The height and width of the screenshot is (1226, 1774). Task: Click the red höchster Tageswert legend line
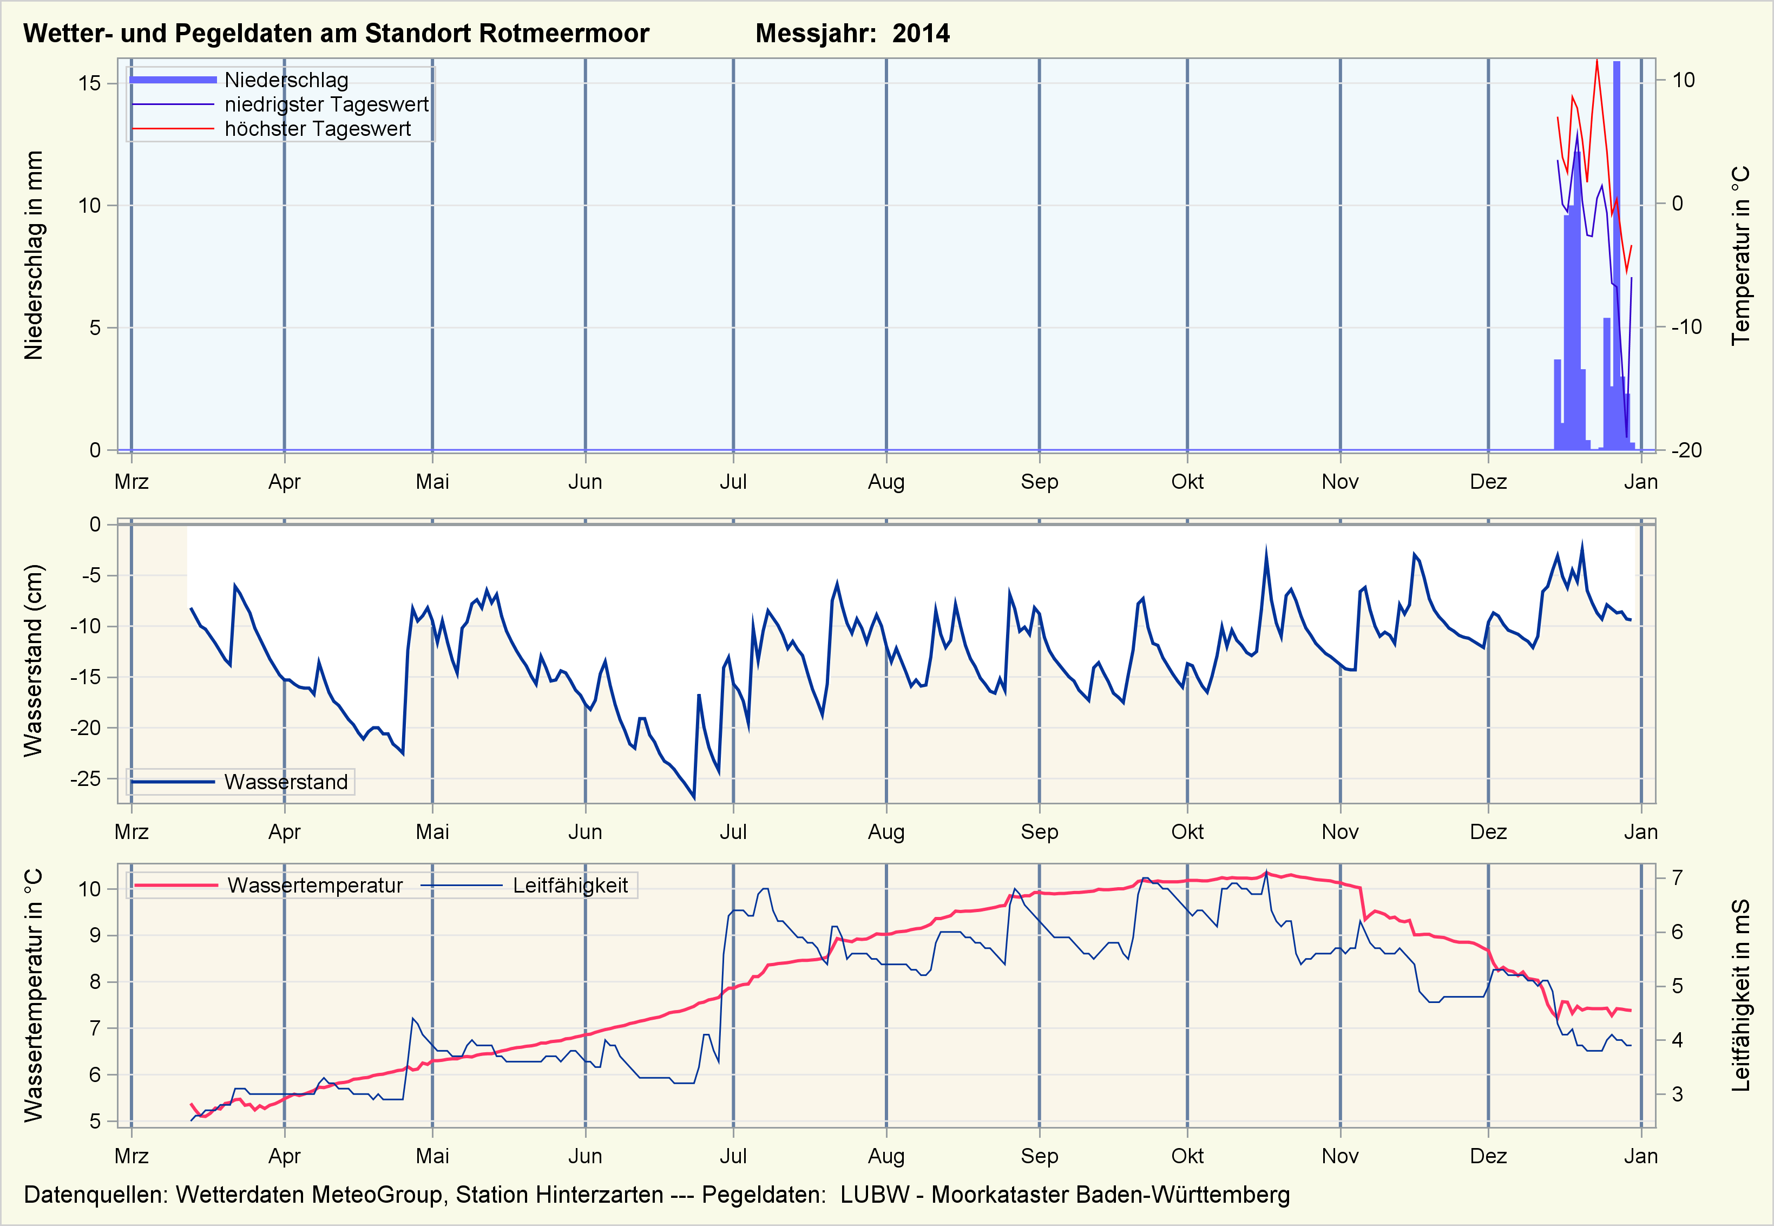pos(173,129)
